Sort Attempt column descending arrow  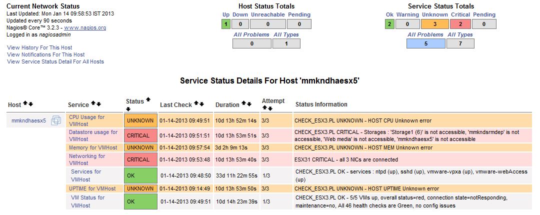tap(269, 108)
